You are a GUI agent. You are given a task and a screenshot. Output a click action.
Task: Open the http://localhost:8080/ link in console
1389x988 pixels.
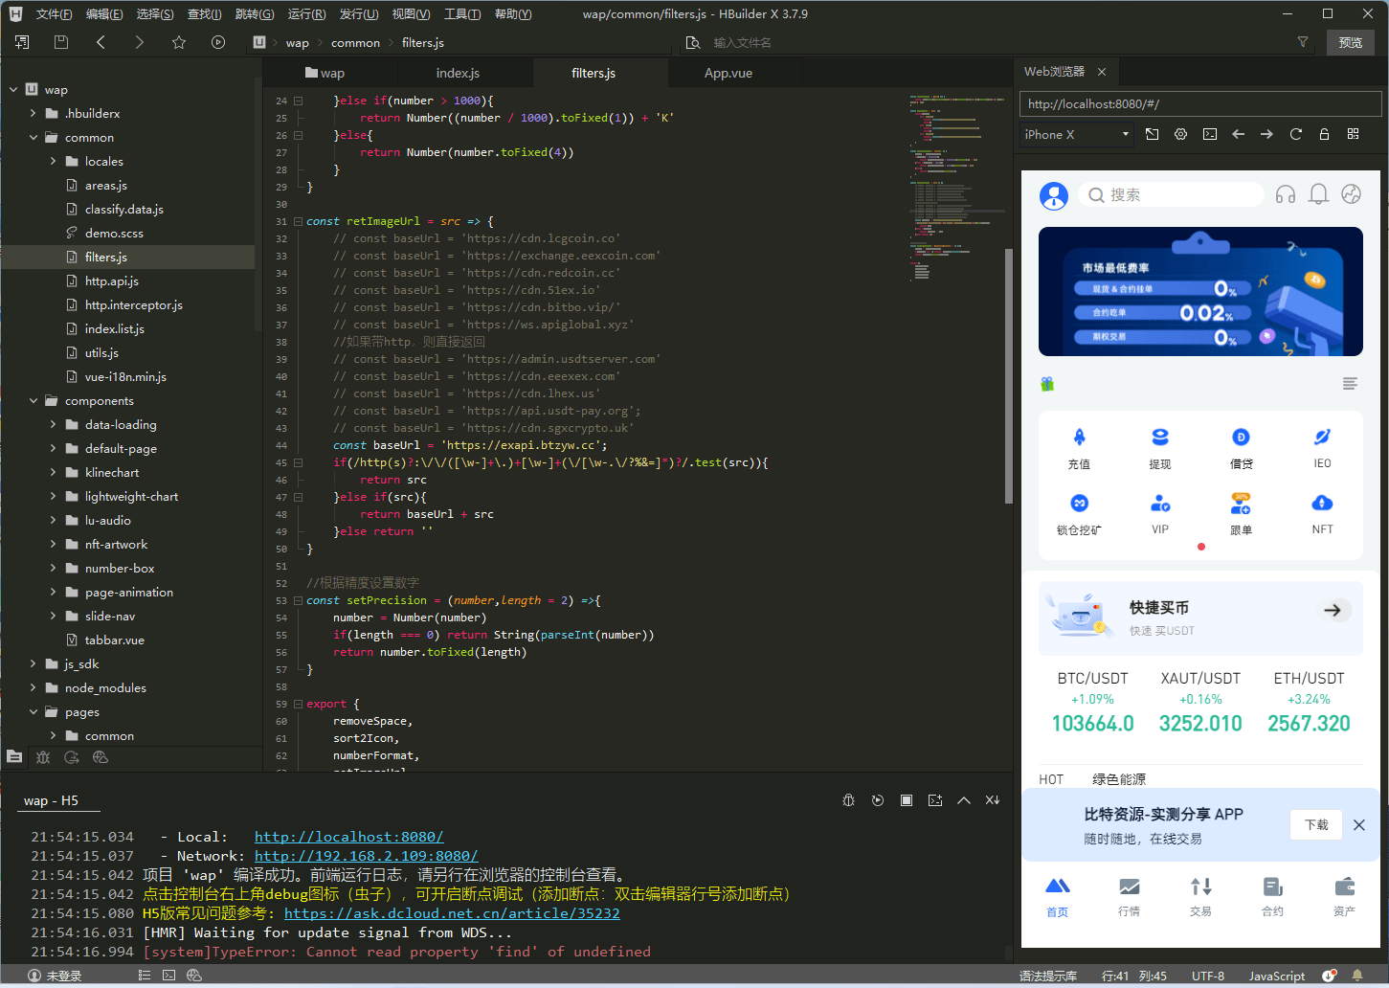click(348, 837)
